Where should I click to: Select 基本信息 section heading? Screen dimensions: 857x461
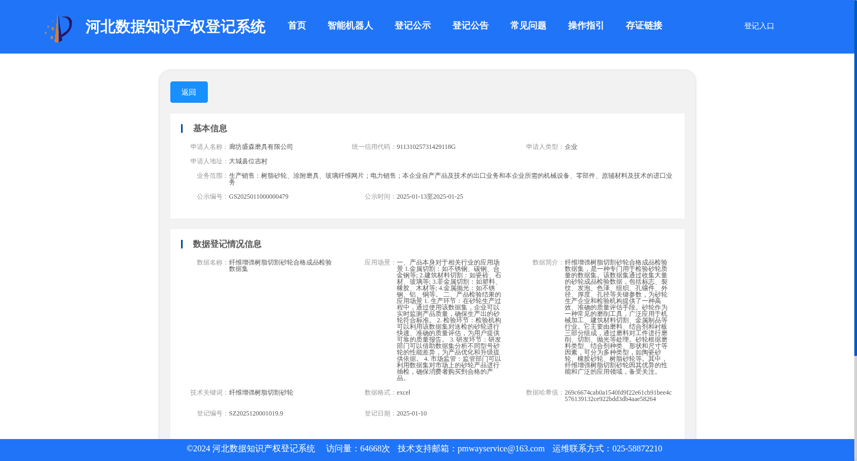pos(210,129)
